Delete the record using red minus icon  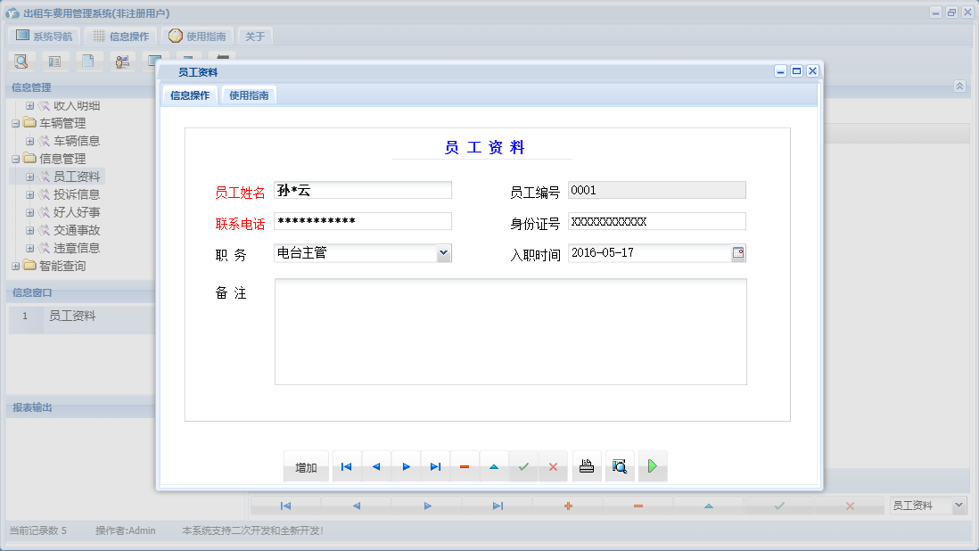(x=465, y=465)
